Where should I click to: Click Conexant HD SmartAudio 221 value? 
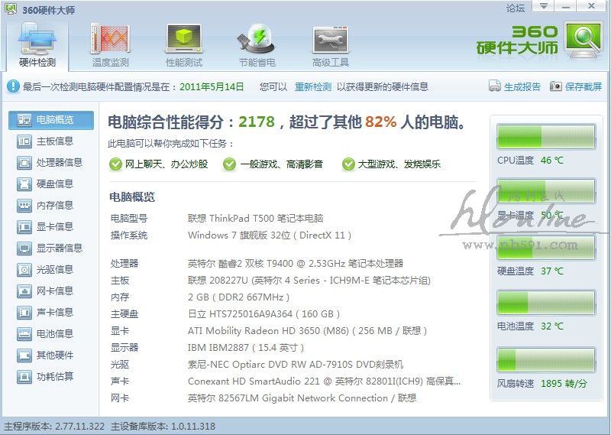point(324,381)
